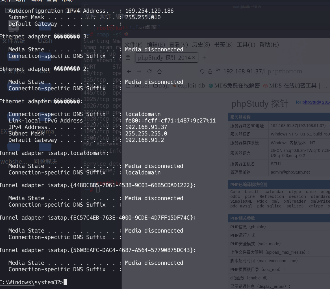Click the 169.254.129.186 autoconfiguration address
The height and width of the screenshot is (289, 330).
[149, 11]
